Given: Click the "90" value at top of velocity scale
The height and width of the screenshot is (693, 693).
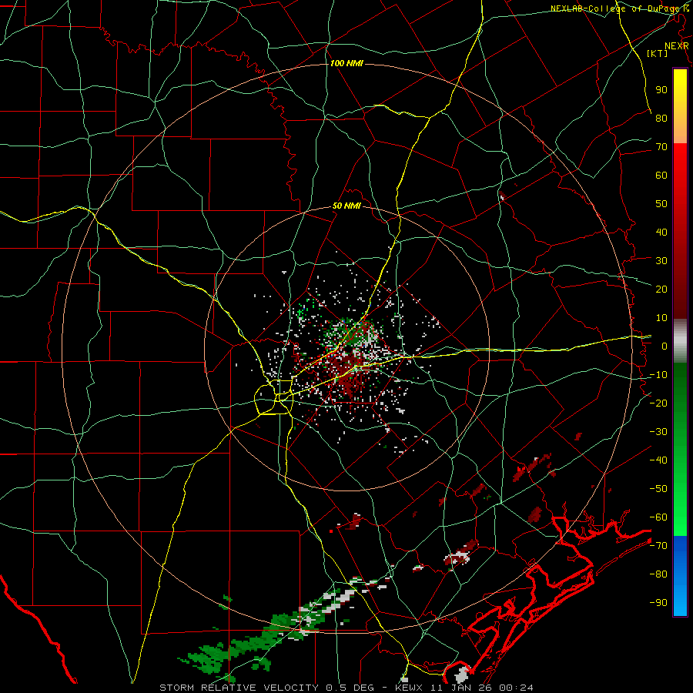Looking at the screenshot, I should [x=661, y=90].
